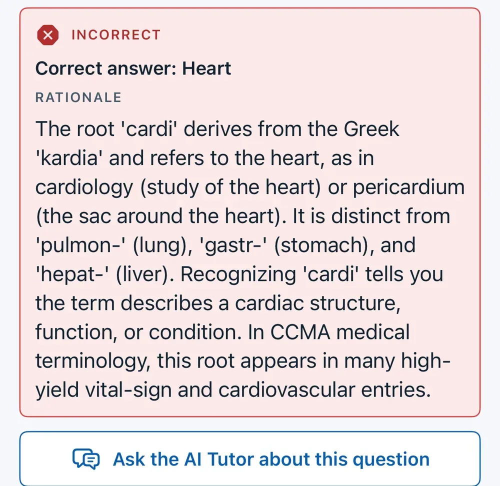
Task: Click the INCORRECT status label
Action: [116, 35]
